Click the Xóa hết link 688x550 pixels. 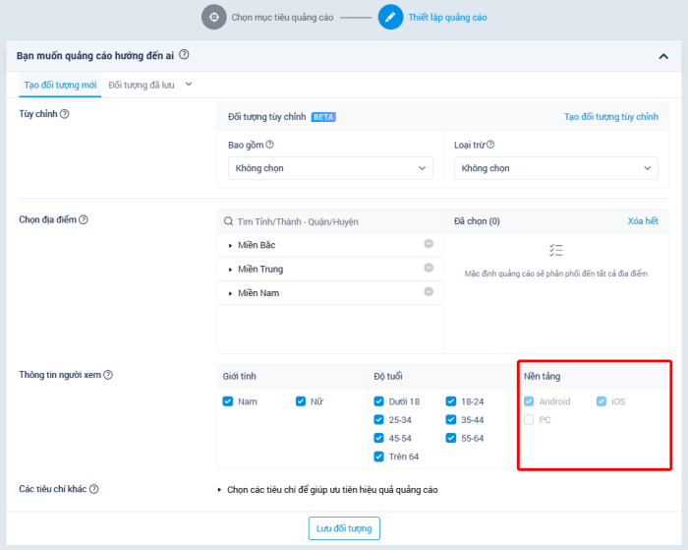click(x=643, y=221)
